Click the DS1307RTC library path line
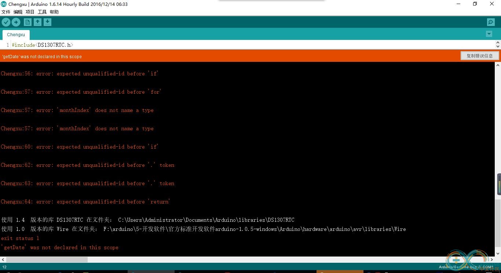The image size is (501, 273). [148, 220]
